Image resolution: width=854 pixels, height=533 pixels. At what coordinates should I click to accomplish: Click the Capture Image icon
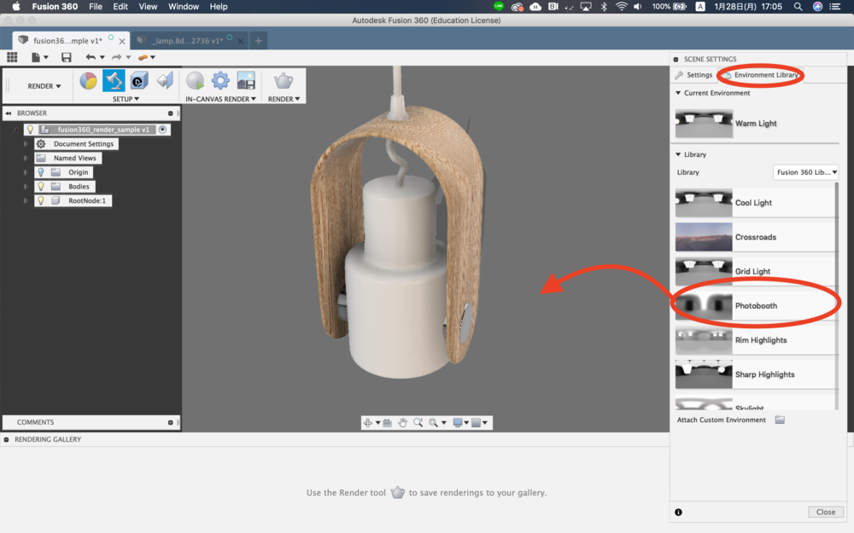246,81
